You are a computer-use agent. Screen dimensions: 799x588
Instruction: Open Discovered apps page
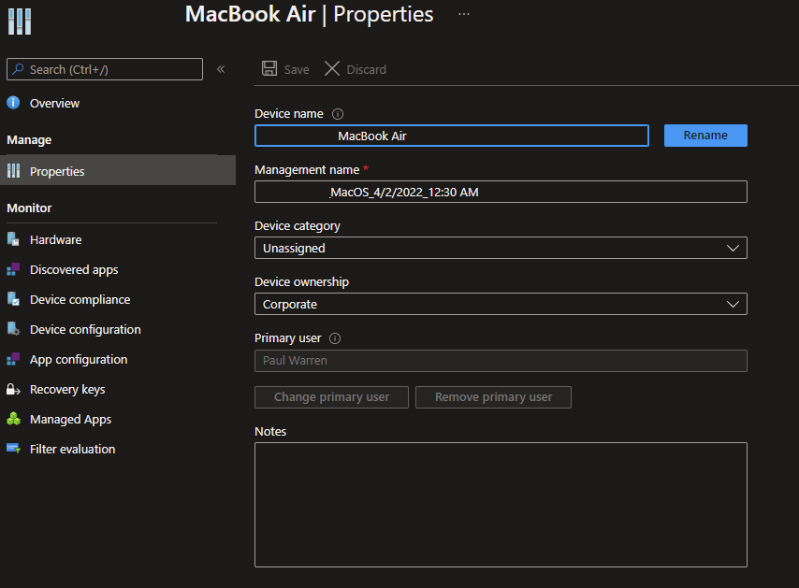[74, 270]
